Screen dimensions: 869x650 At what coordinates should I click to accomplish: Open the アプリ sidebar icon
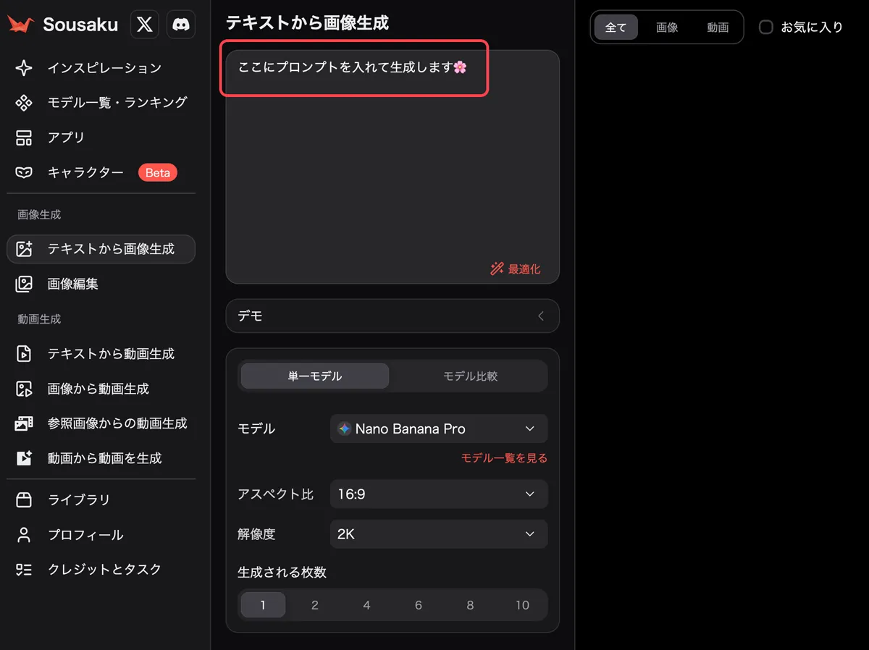(24, 138)
